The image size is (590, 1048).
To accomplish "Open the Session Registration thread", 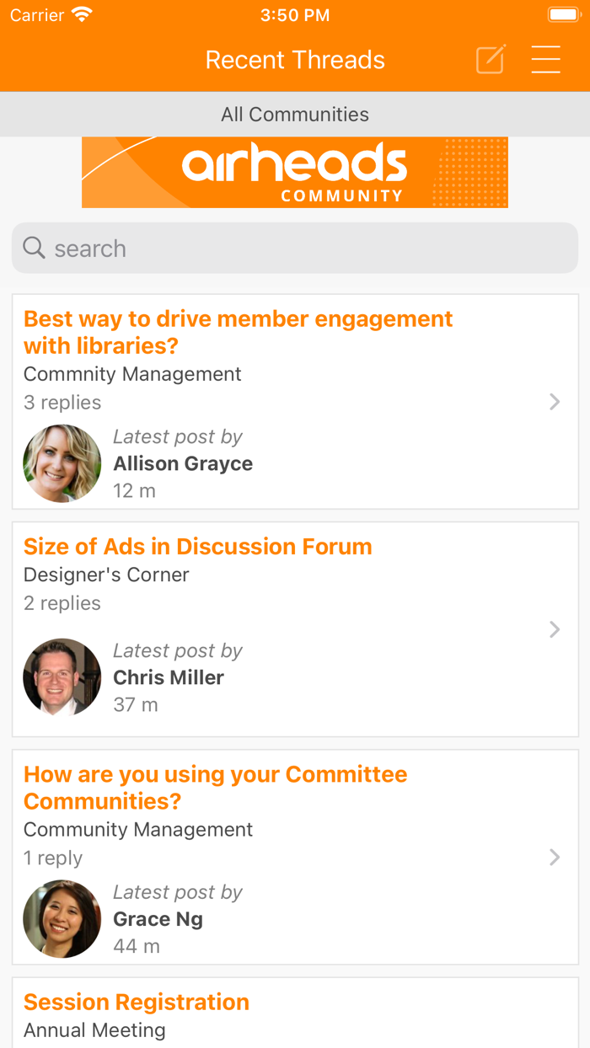I will pyautogui.click(x=137, y=1002).
